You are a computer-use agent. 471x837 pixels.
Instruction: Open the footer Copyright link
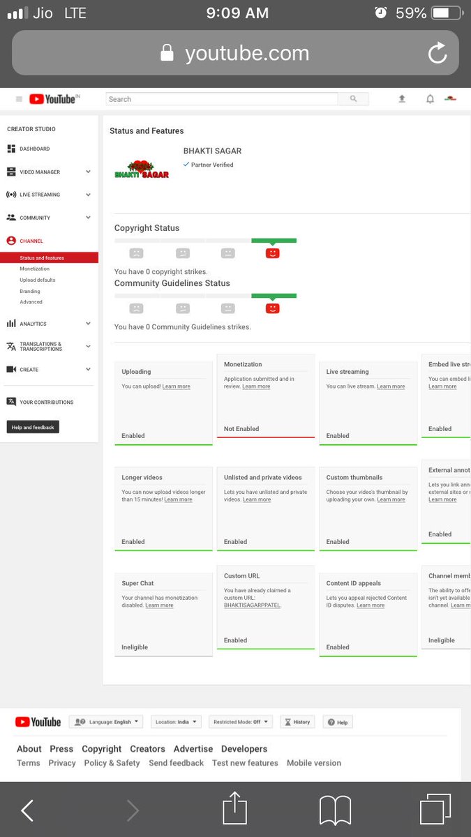point(102,749)
